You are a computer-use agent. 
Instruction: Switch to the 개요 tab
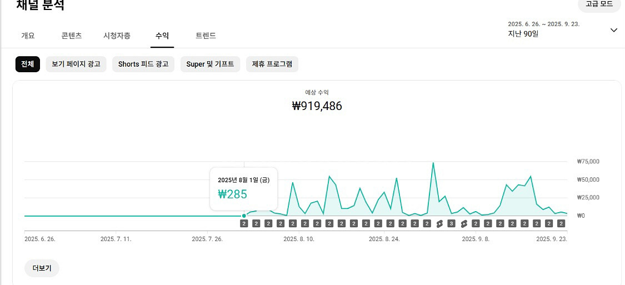(28, 36)
